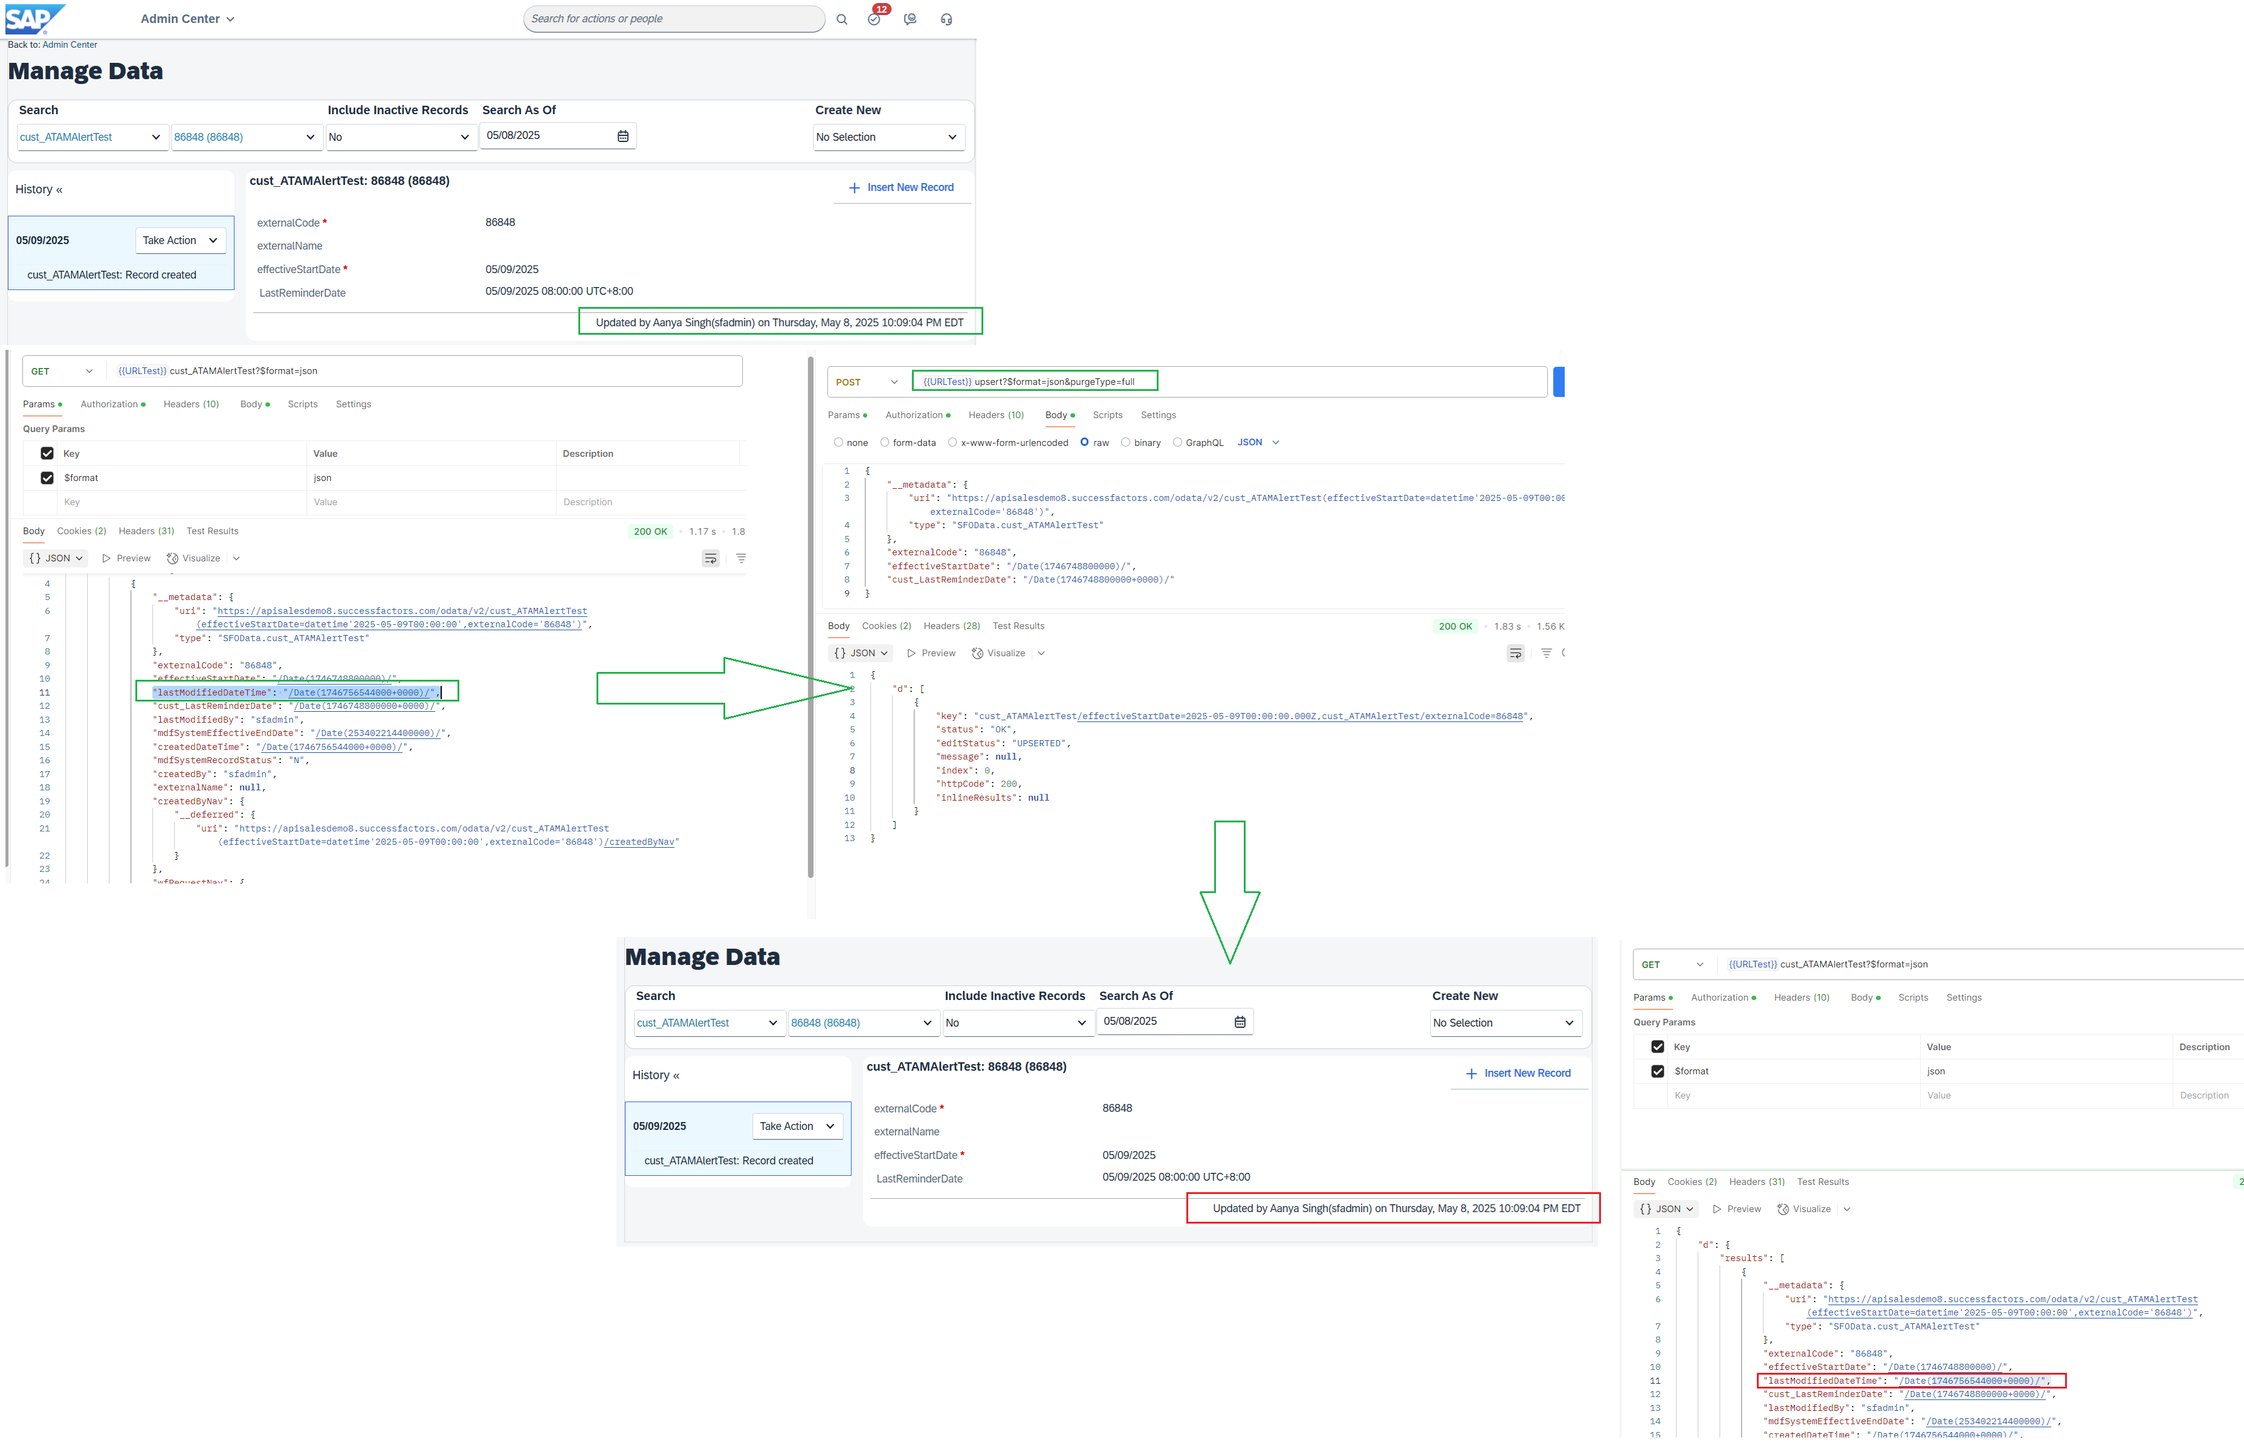Open Include Inactive Records dropdown in top panel
Screen dimensions: 2244x1452
(x=401, y=138)
